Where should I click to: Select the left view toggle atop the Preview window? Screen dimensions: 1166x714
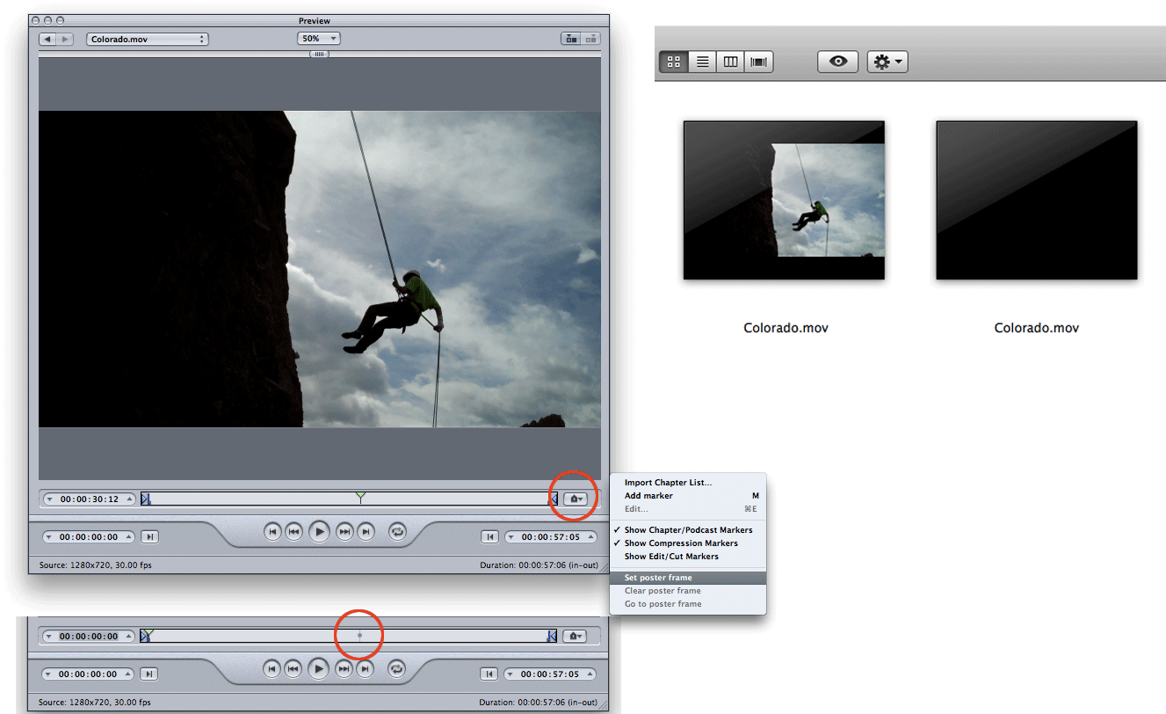tap(569, 38)
